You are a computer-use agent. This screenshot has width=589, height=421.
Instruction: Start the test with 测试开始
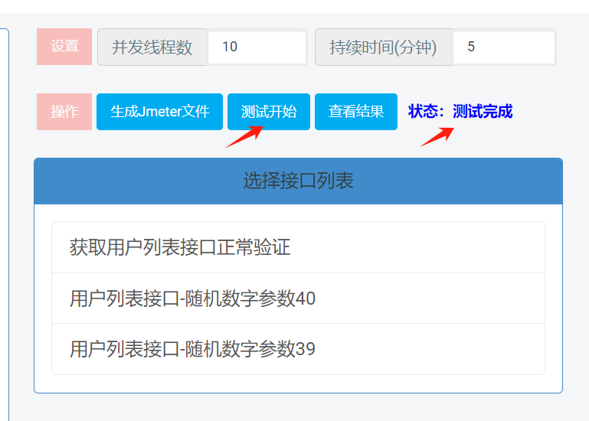pos(269,112)
